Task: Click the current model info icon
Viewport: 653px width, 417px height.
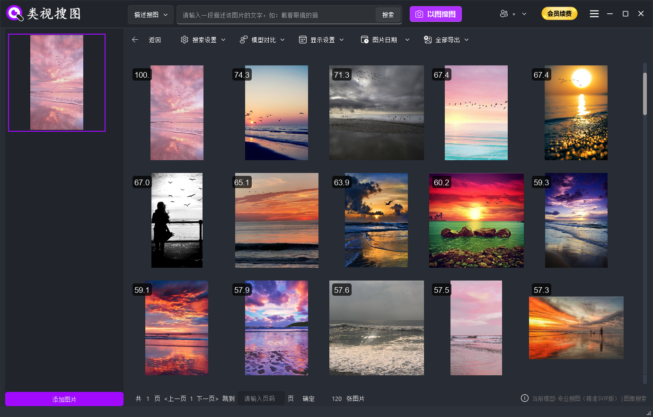Action: 524,399
